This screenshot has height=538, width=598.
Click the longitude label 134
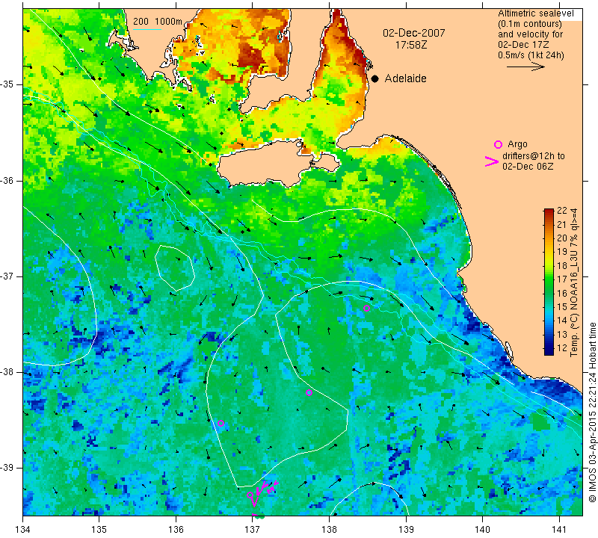coord(23,529)
